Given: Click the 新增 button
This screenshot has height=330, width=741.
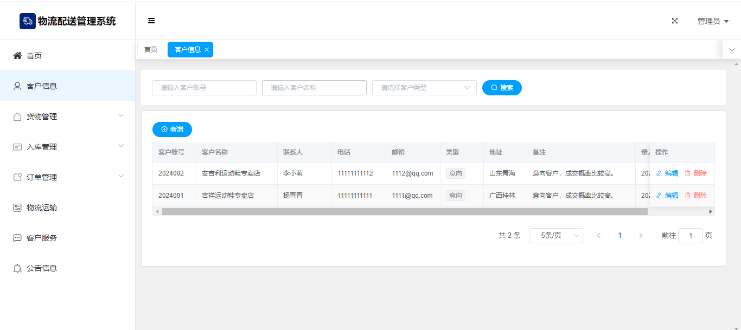Looking at the screenshot, I should pos(172,130).
